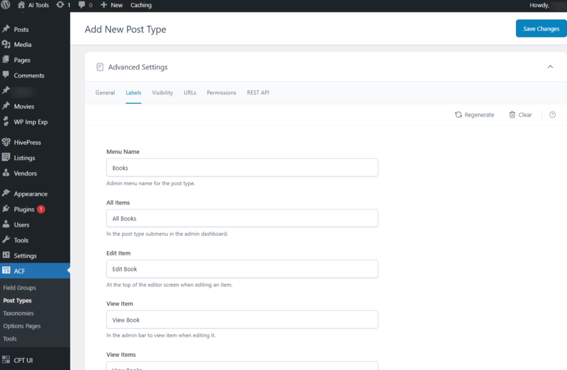Click the comments bubble icon in admin bar
The image size is (567, 370).
(x=82, y=5)
